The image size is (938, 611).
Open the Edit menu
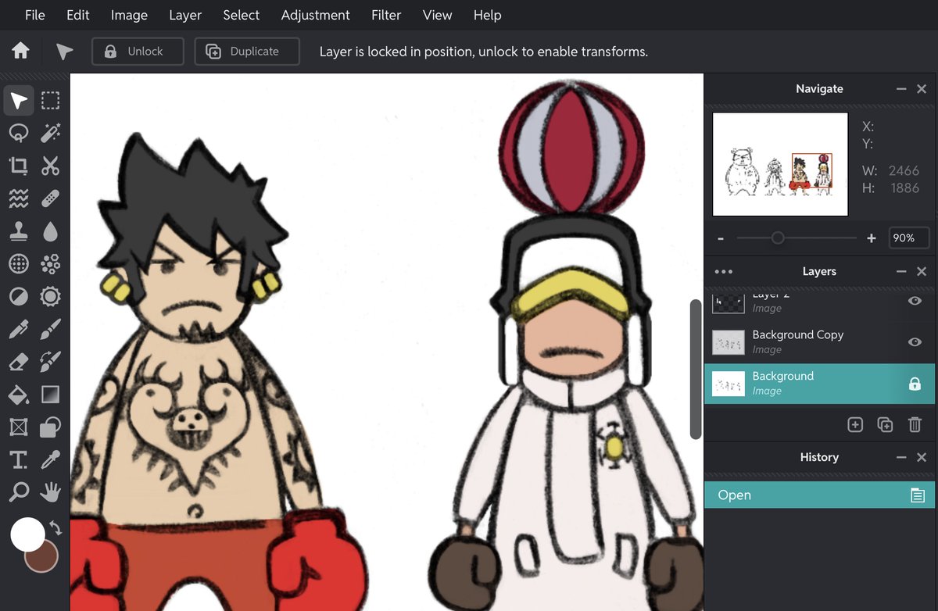pyautogui.click(x=78, y=15)
